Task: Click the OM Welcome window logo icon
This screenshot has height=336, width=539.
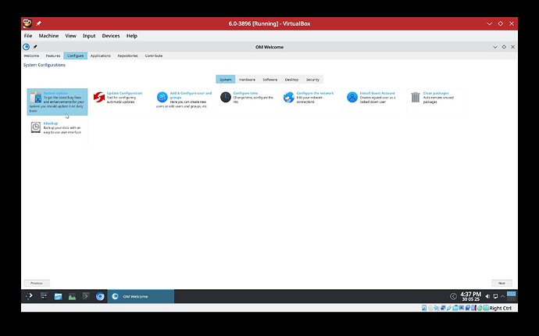Action: 26,47
